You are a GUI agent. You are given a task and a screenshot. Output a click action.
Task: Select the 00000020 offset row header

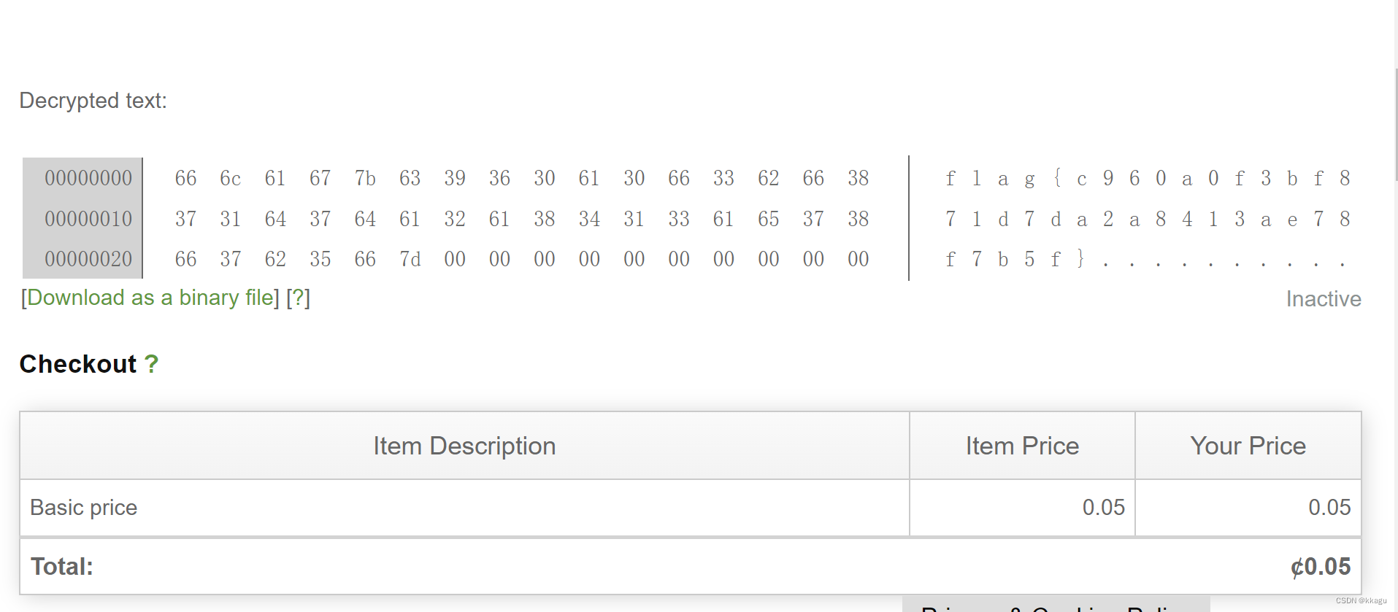[x=88, y=259]
